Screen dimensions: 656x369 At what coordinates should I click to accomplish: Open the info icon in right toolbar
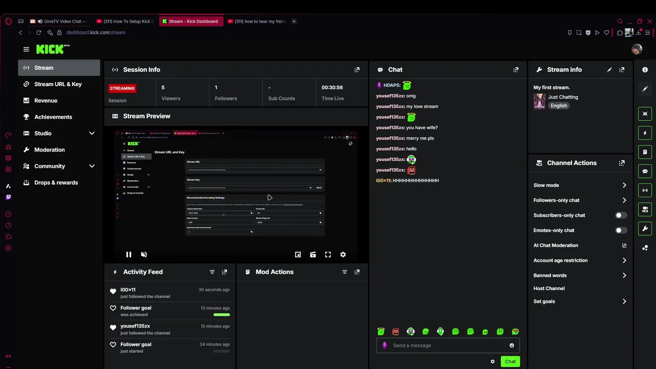(645, 70)
